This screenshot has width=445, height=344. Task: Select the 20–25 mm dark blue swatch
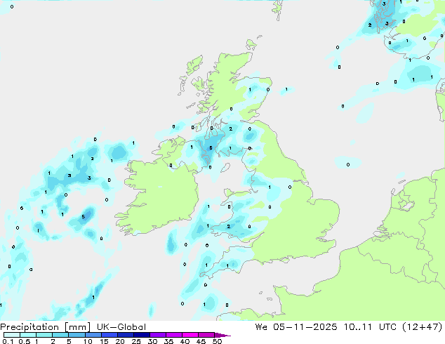coord(125,335)
